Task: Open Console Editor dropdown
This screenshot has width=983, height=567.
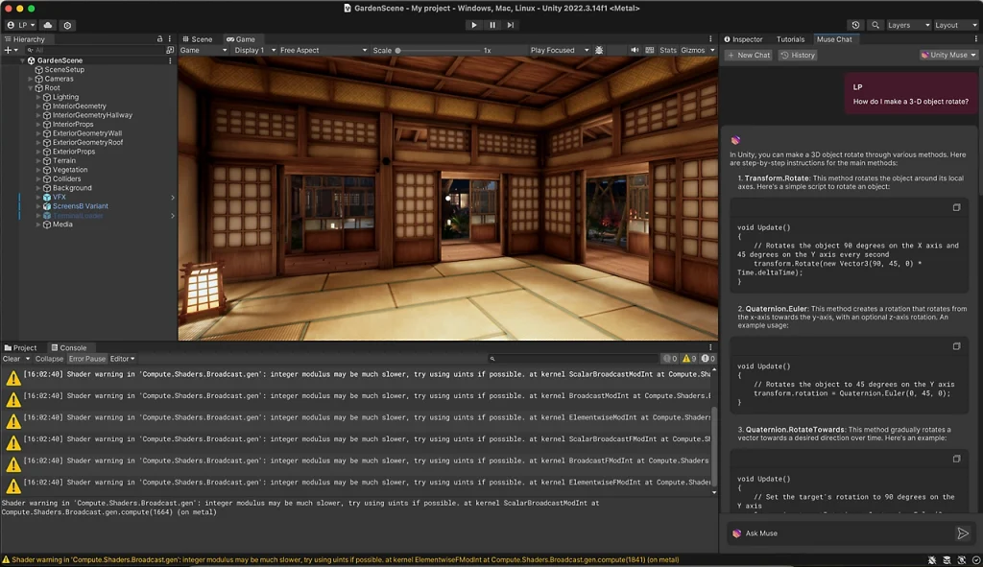Action: tap(122, 359)
